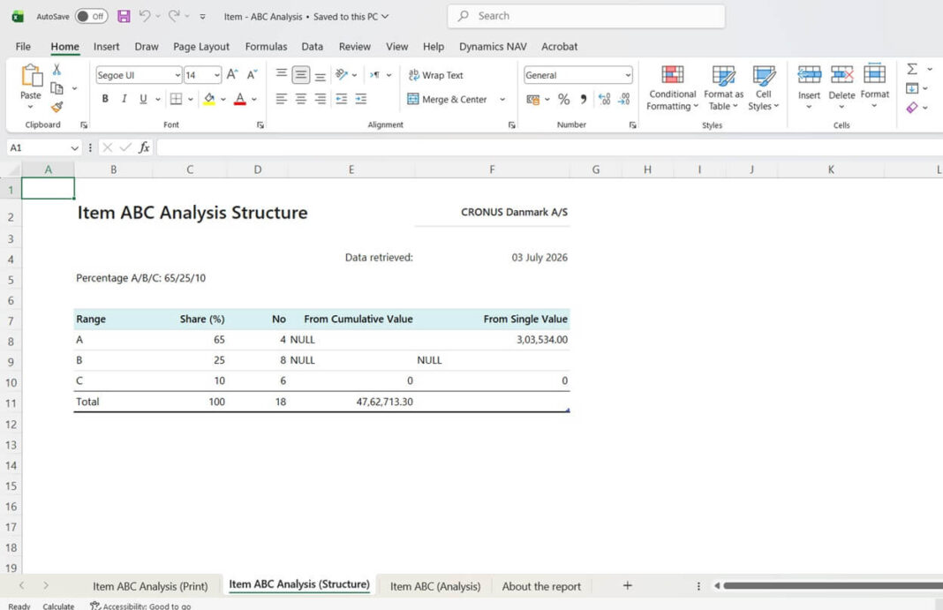Apply Comma Style format

point(583,99)
